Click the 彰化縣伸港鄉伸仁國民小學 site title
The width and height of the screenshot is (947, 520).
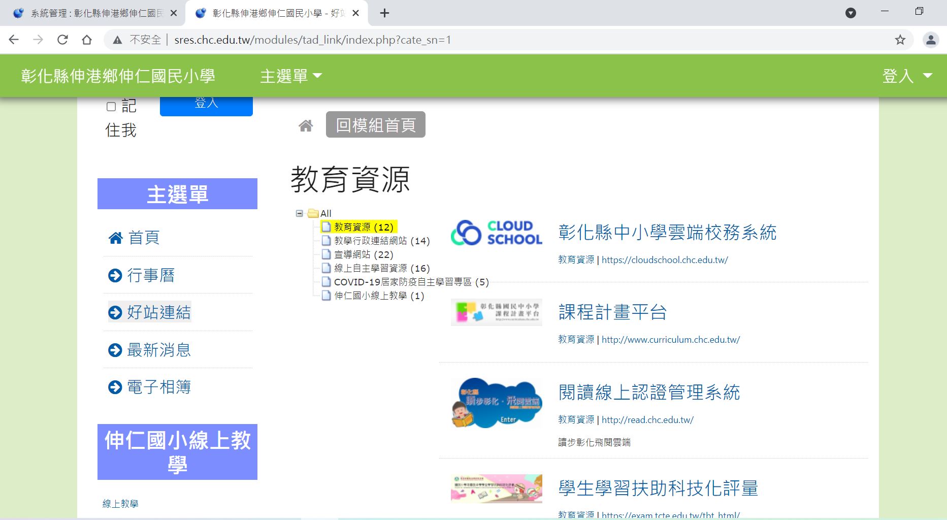click(118, 76)
